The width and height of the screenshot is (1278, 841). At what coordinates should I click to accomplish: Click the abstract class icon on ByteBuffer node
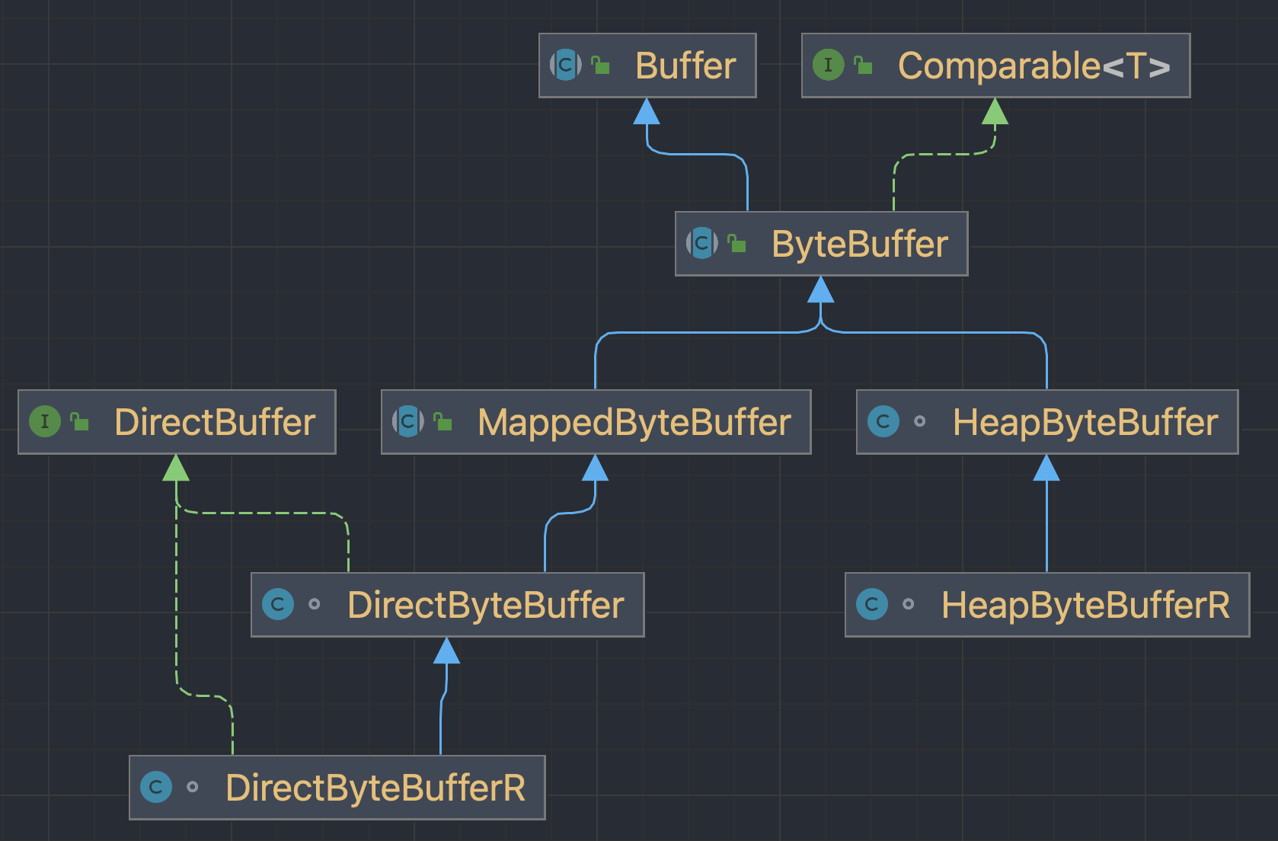point(702,244)
